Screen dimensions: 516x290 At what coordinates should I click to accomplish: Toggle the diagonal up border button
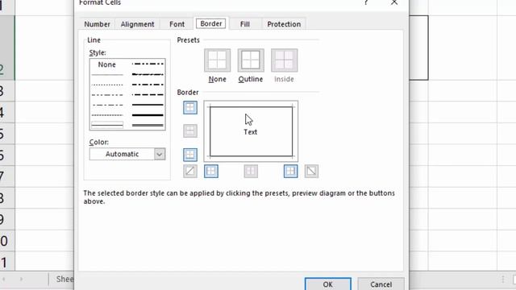point(190,171)
